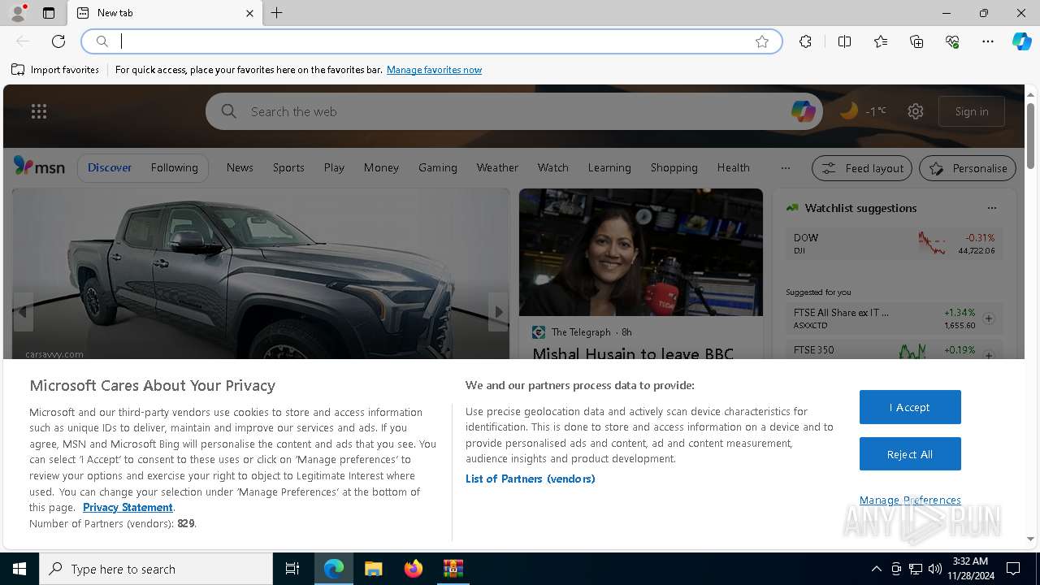Viewport: 1040px width, 585px height.
Task: Open the Collections icon
Action: 916,41
